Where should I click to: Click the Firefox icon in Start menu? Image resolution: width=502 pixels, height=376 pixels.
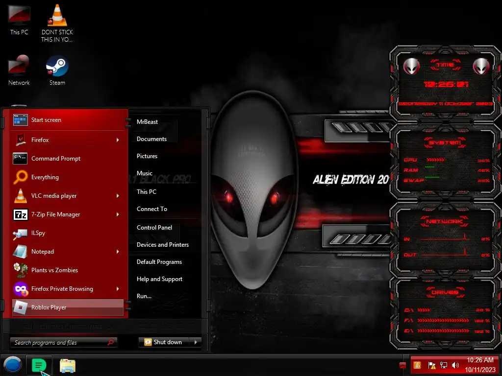coord(21,140)
